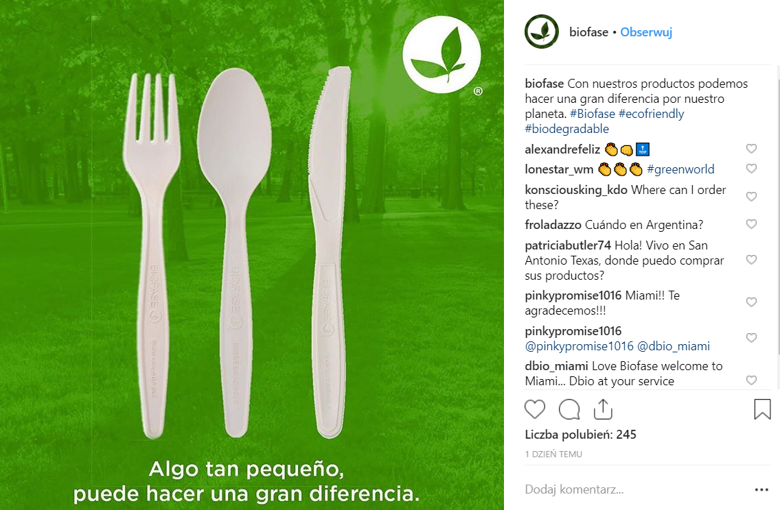
Task: Like lonestar_wm's comment
Action: tap(751, 169)
